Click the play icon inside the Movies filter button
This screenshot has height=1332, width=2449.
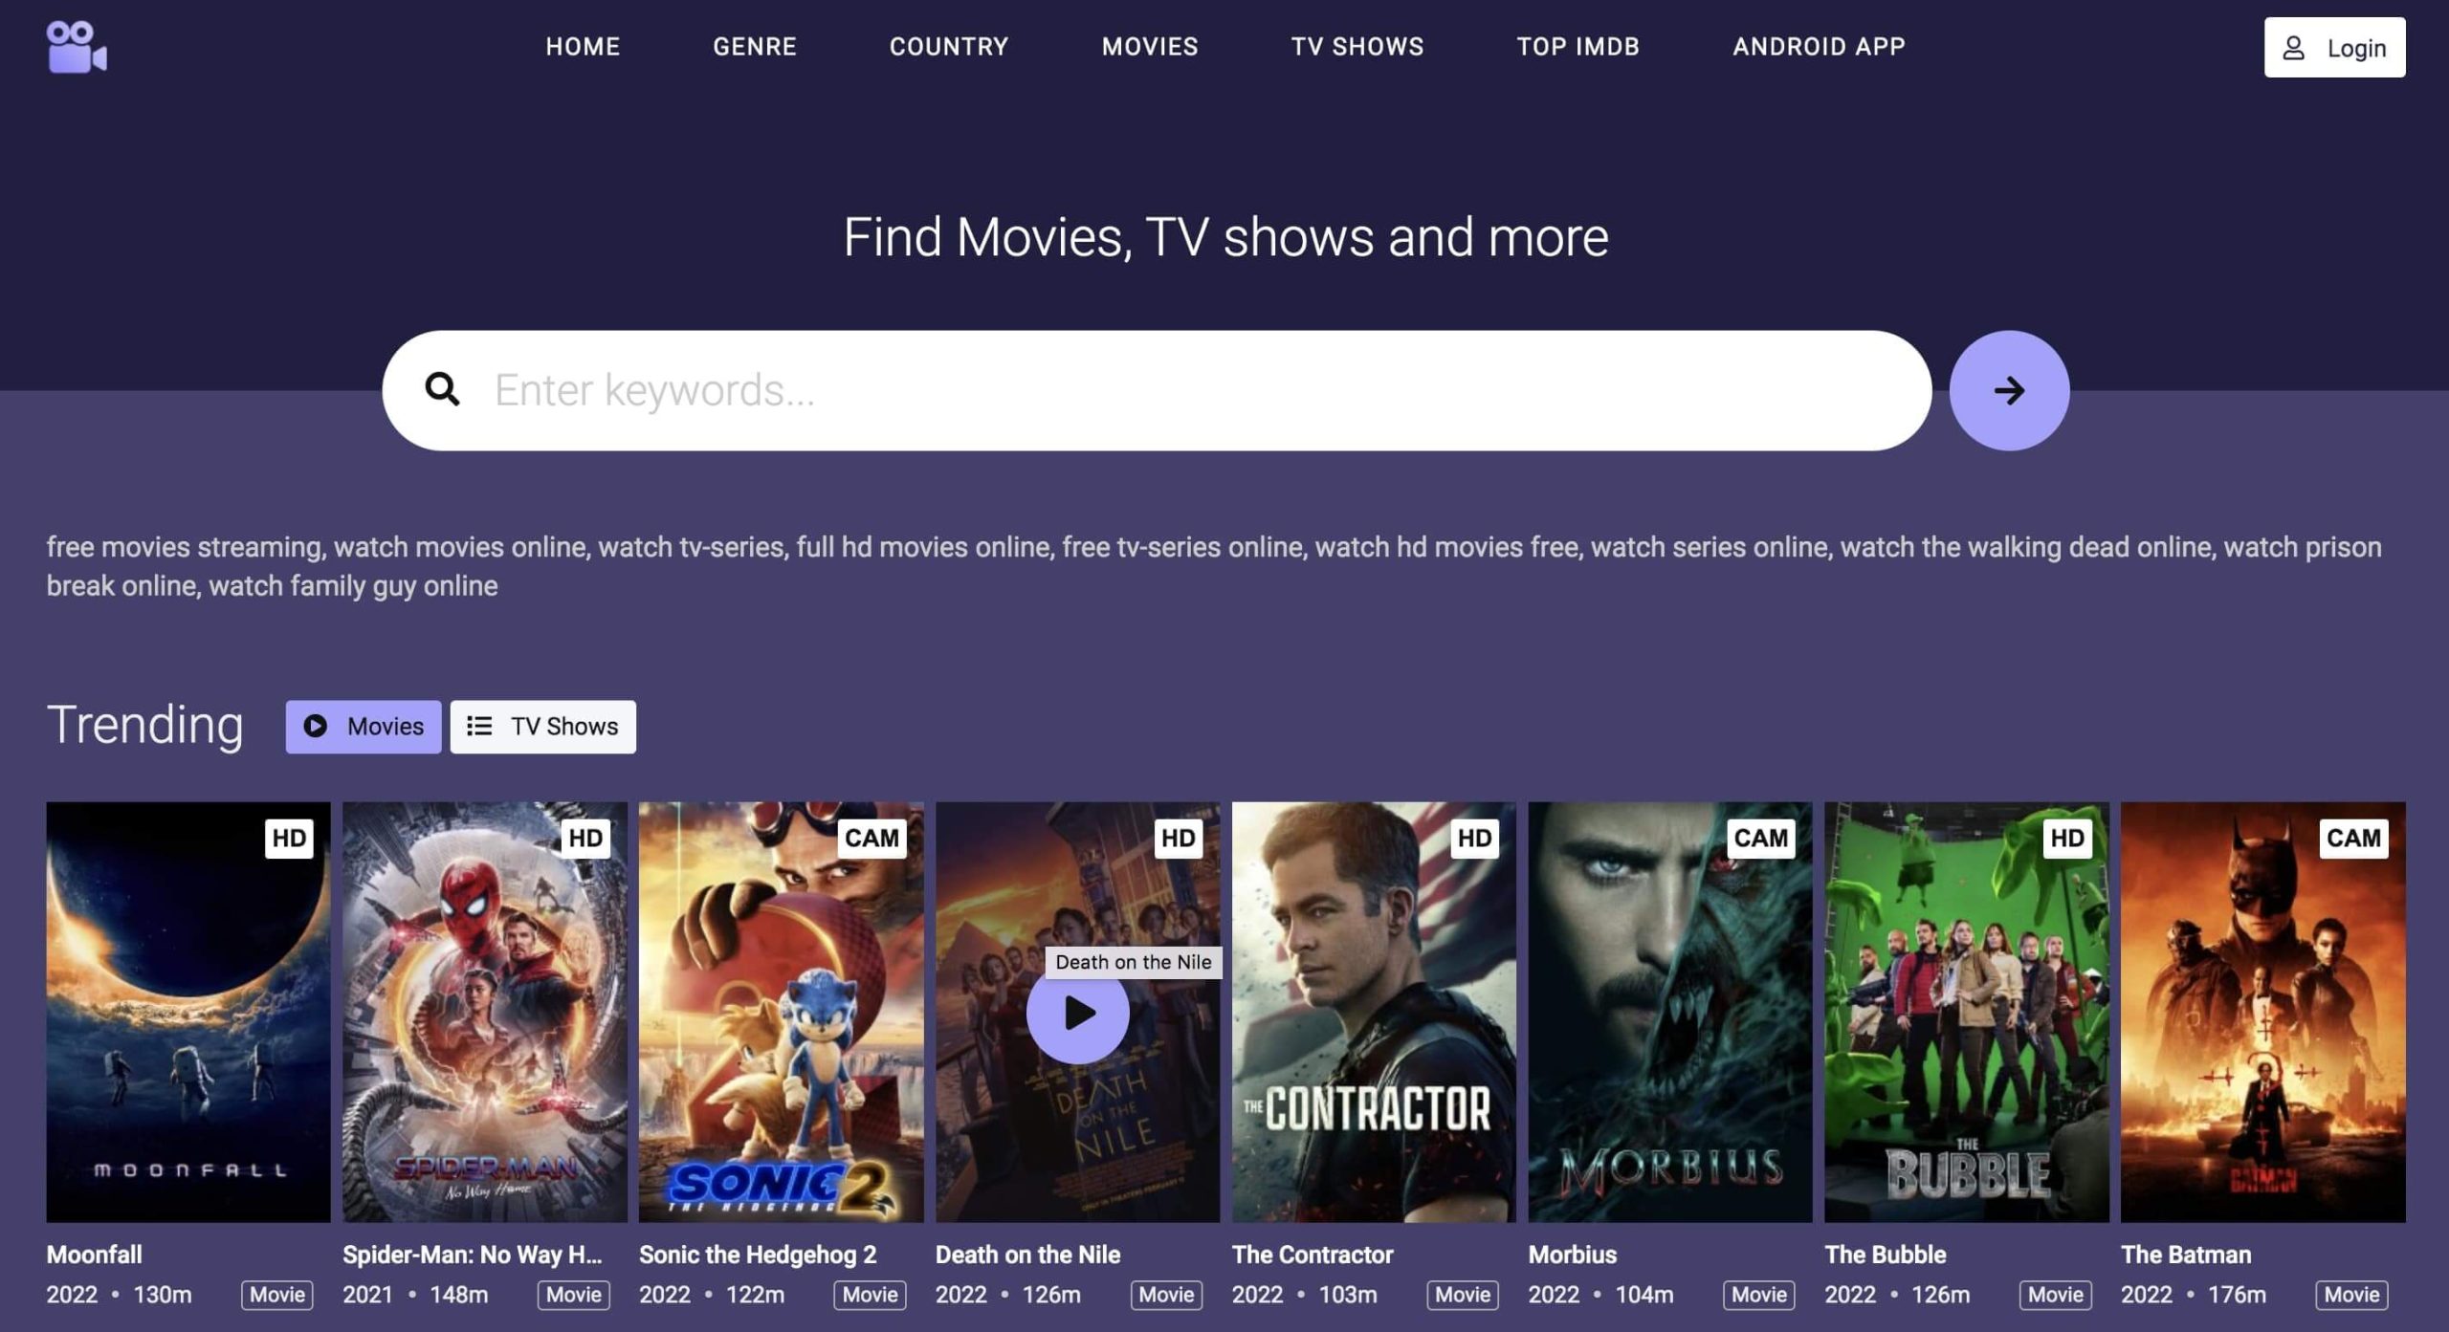[x=316, y=726]
